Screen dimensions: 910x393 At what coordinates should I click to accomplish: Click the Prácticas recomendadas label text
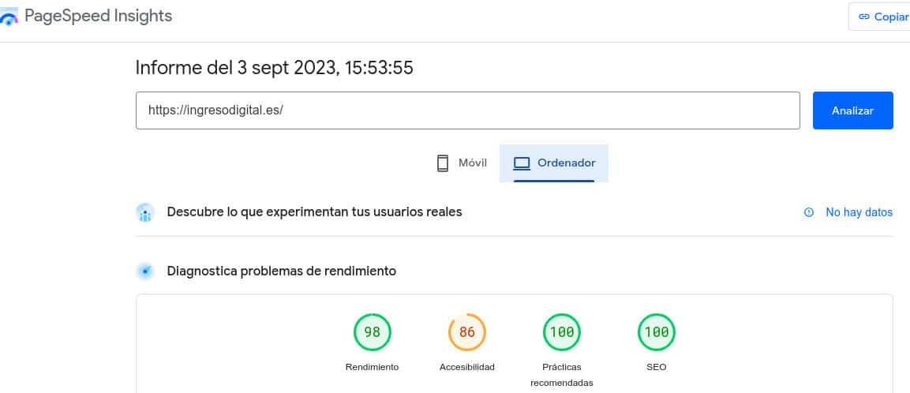(x=561, y=375)
